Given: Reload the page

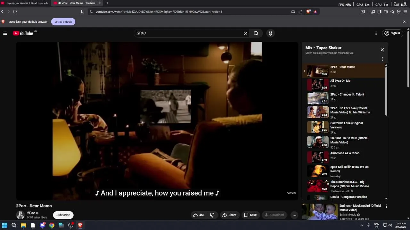Looking at the screenshot, I should click(x=15, y=11).
